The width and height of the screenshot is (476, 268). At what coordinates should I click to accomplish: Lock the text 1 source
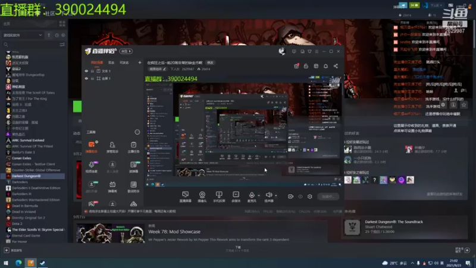[x=92, y=71]
